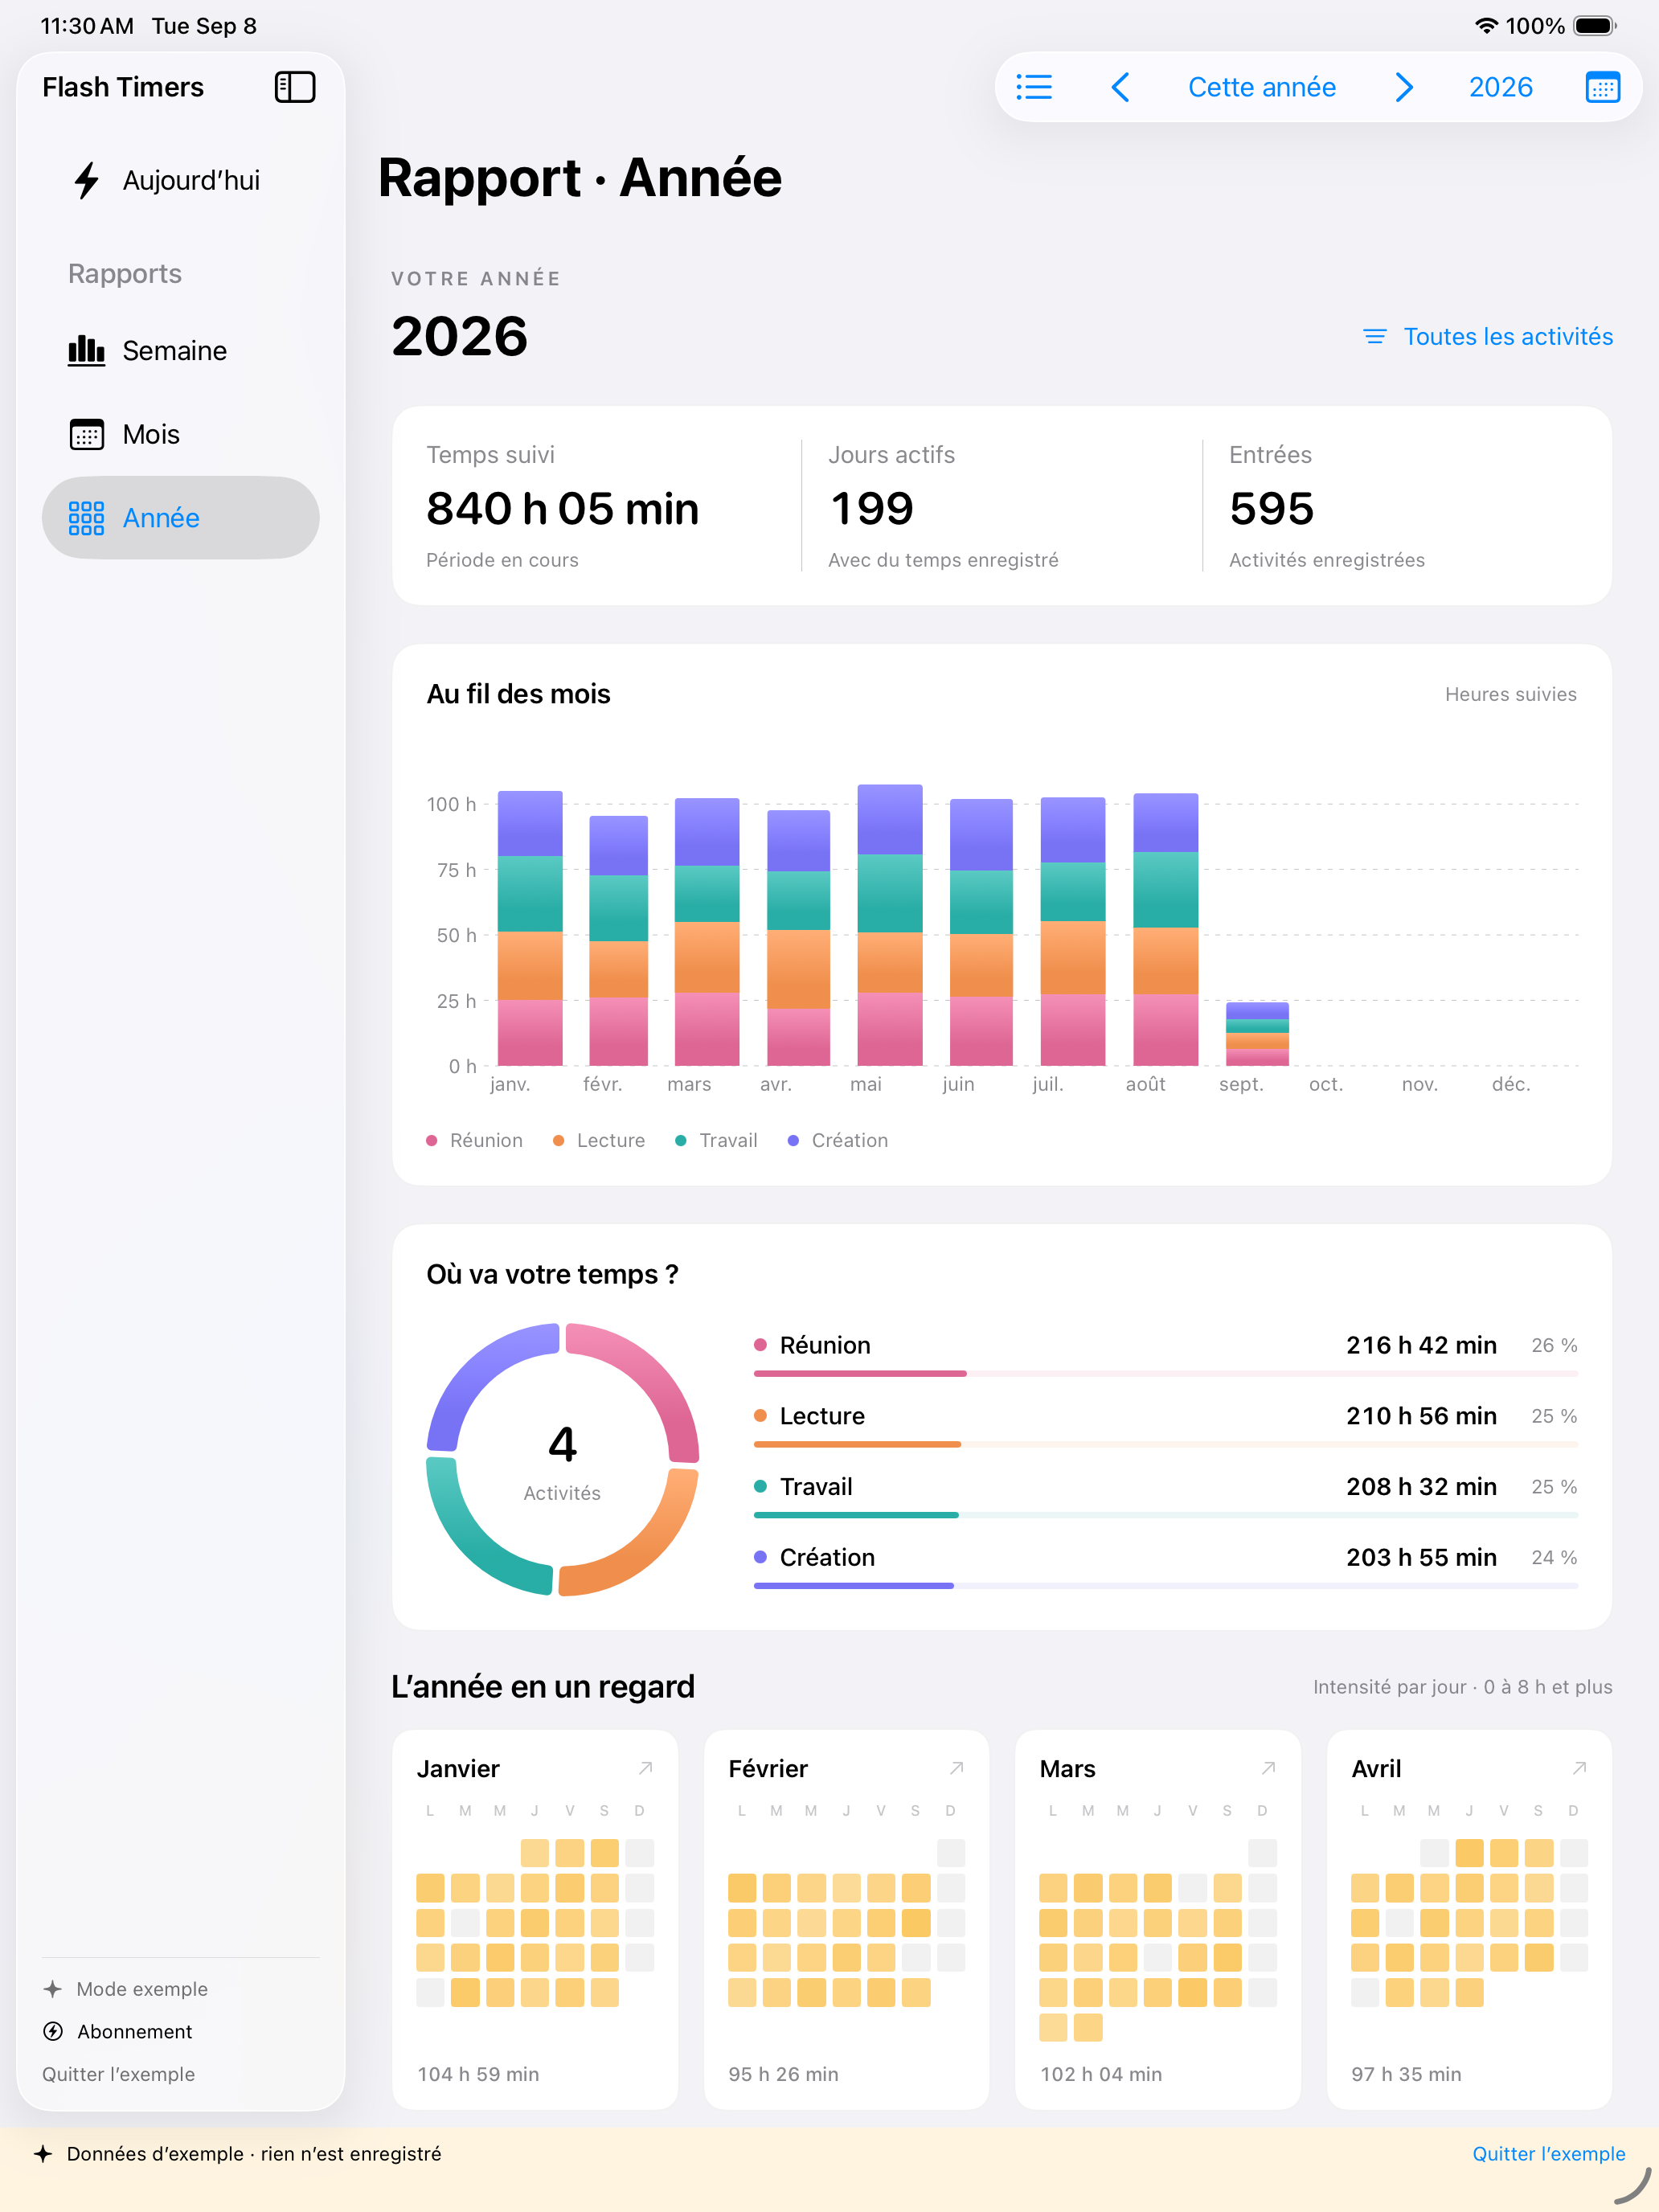Viewport: 1659px width, 2212px height.
Task: Open Toutes les activités filter
Action: click(x=1488, y=337)
